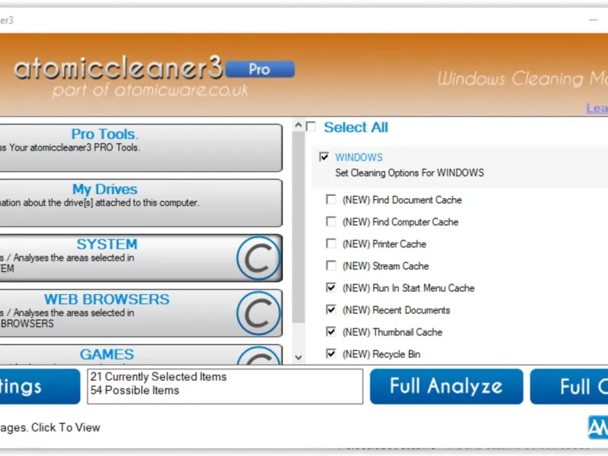Click '(NEW) Run In Start Menu Cache' label
This screenshot has width=608, height=456.
point(408,288)
